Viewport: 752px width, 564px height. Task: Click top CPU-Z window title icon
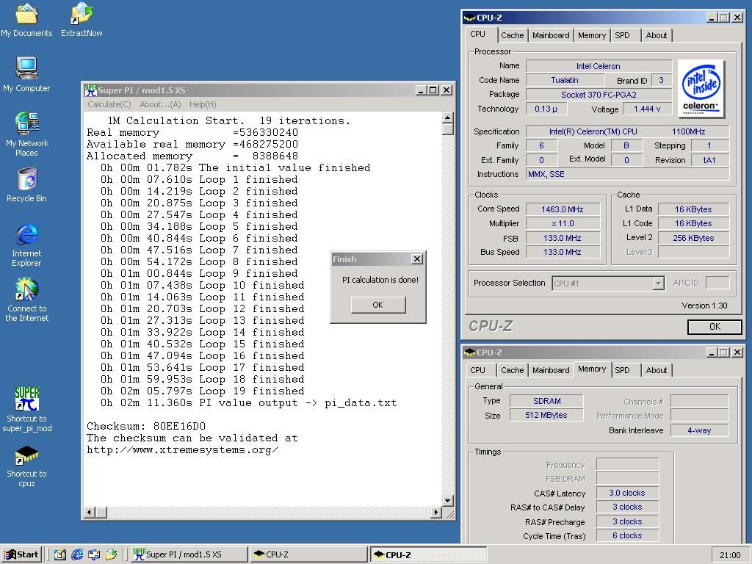(x=469, y=18)
